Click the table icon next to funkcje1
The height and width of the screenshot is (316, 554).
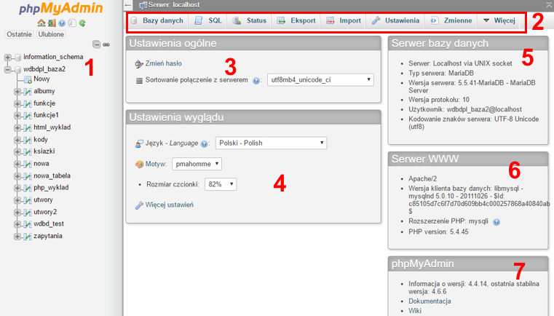(28, 116)
